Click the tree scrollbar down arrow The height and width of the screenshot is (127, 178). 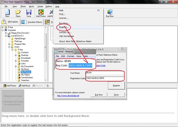[45, 80]
